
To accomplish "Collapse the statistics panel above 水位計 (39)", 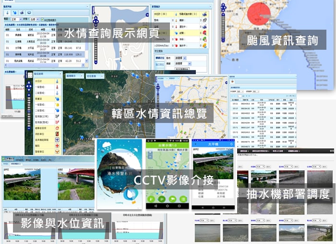I will (x=210, y=7).
